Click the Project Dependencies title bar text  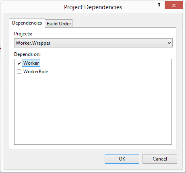tap(93, 7)
